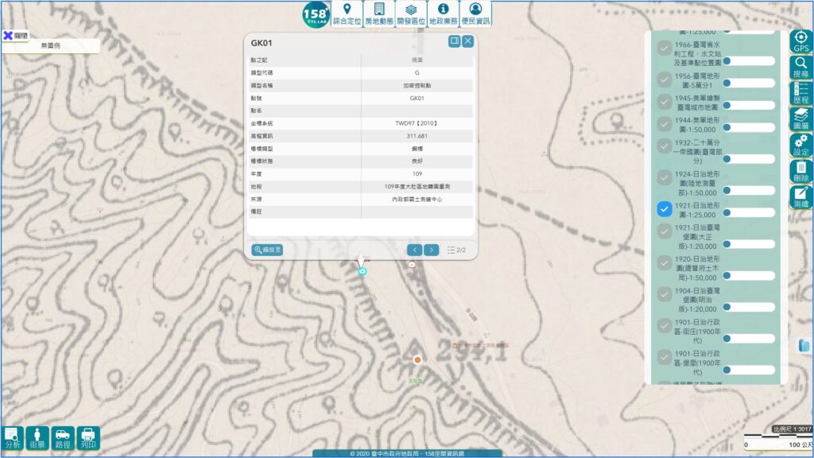
Task: Enable the 1924-日治地形圖 layer checkbox
Action: (664, 178)
